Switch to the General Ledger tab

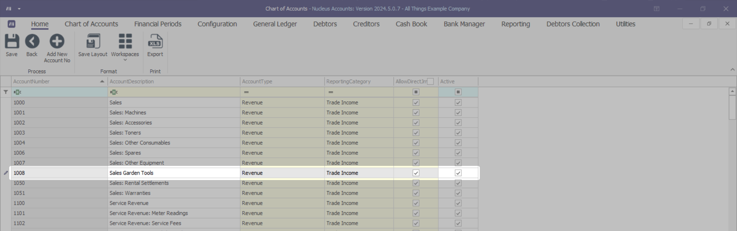point(275,24)
